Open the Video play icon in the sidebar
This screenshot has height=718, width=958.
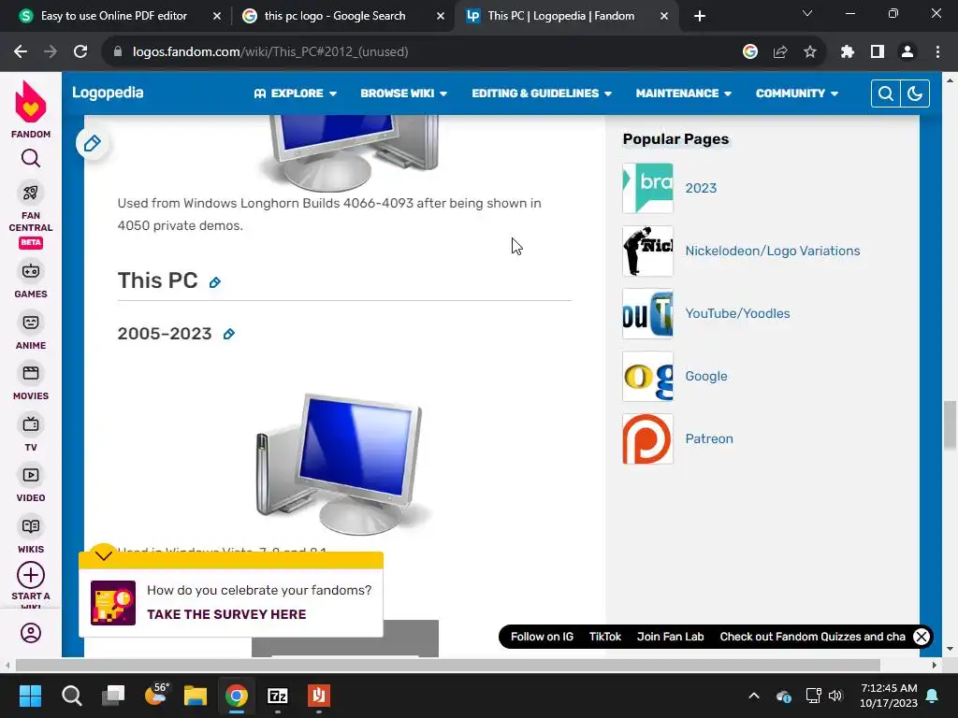[31, 475]
